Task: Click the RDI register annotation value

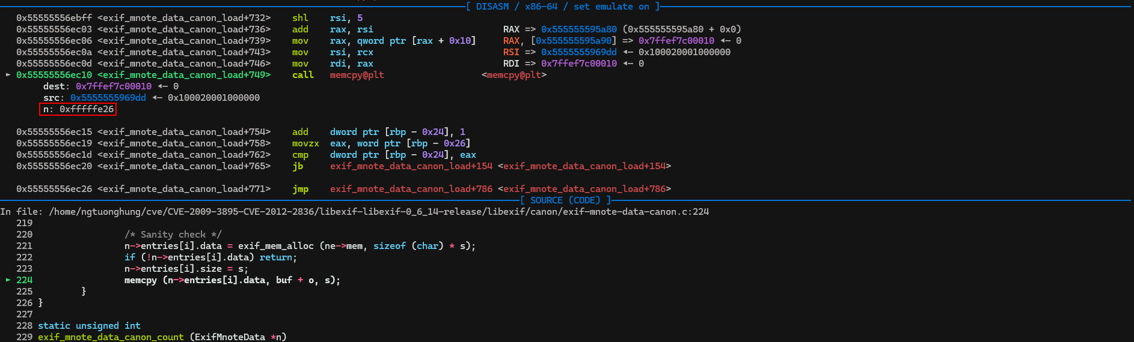Action: click(x=578, y=64)
